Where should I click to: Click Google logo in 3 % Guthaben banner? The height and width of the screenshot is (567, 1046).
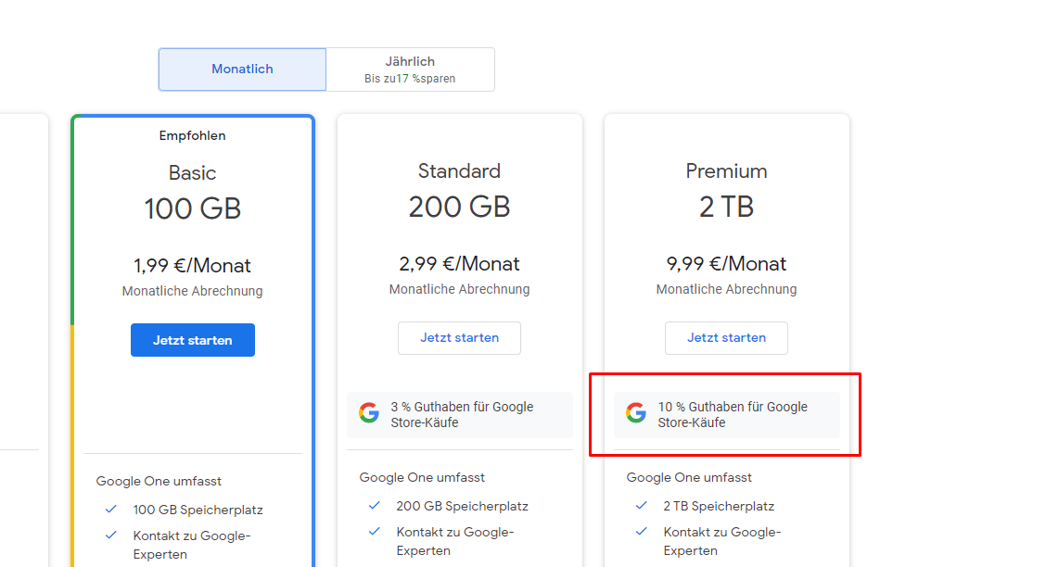pyautogui.click(x=369, y=413)
